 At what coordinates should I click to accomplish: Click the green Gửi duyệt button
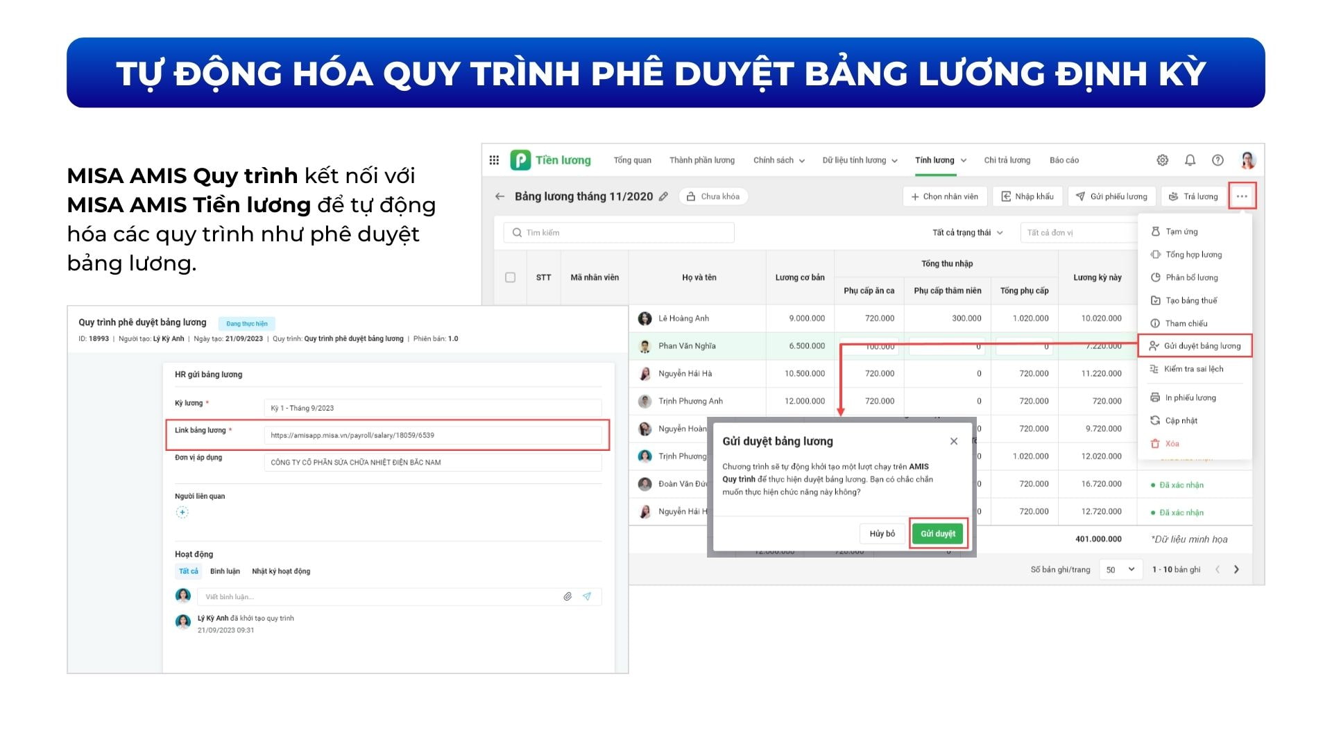[938, 533]
